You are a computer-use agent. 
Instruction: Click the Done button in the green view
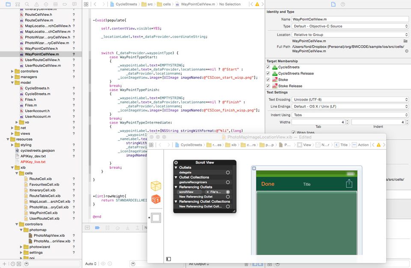pos(268,183)
